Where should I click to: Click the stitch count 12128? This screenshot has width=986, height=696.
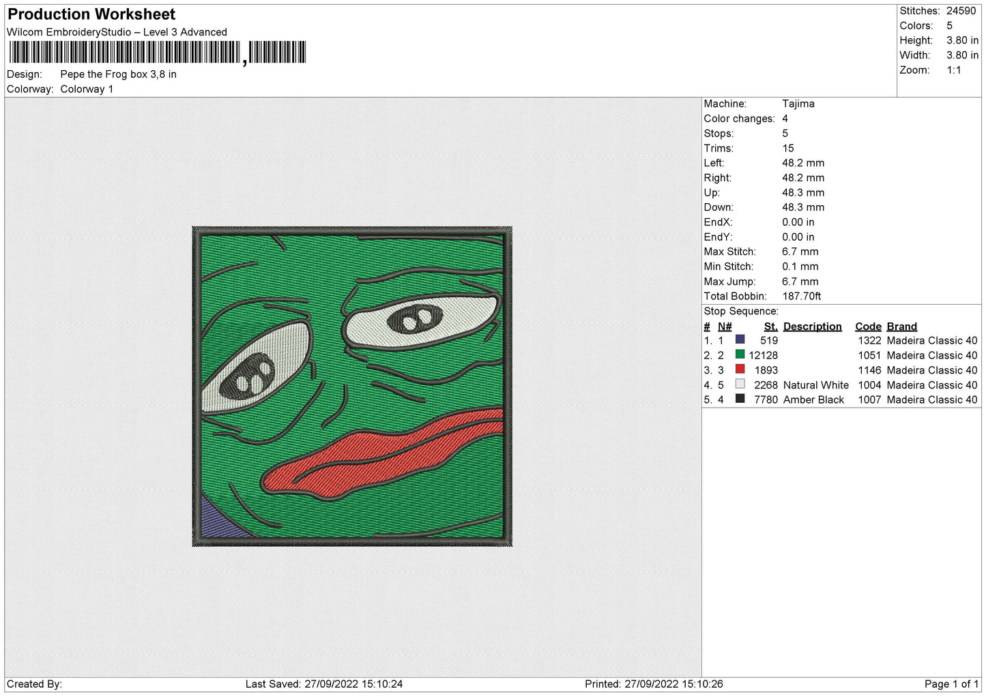[763, 355]
